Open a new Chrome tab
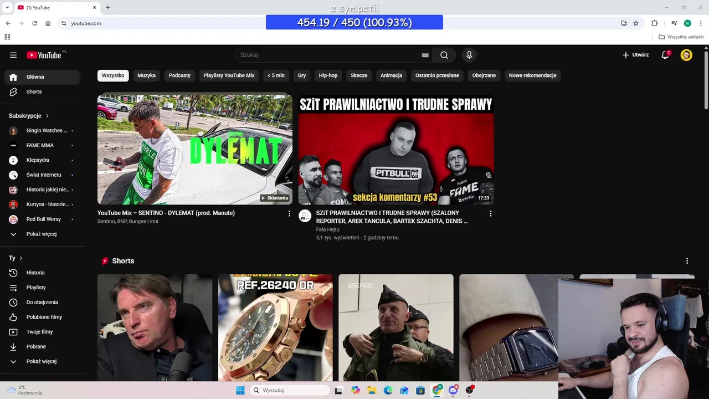Screen dimensions: 709x399 click(107, 7)
